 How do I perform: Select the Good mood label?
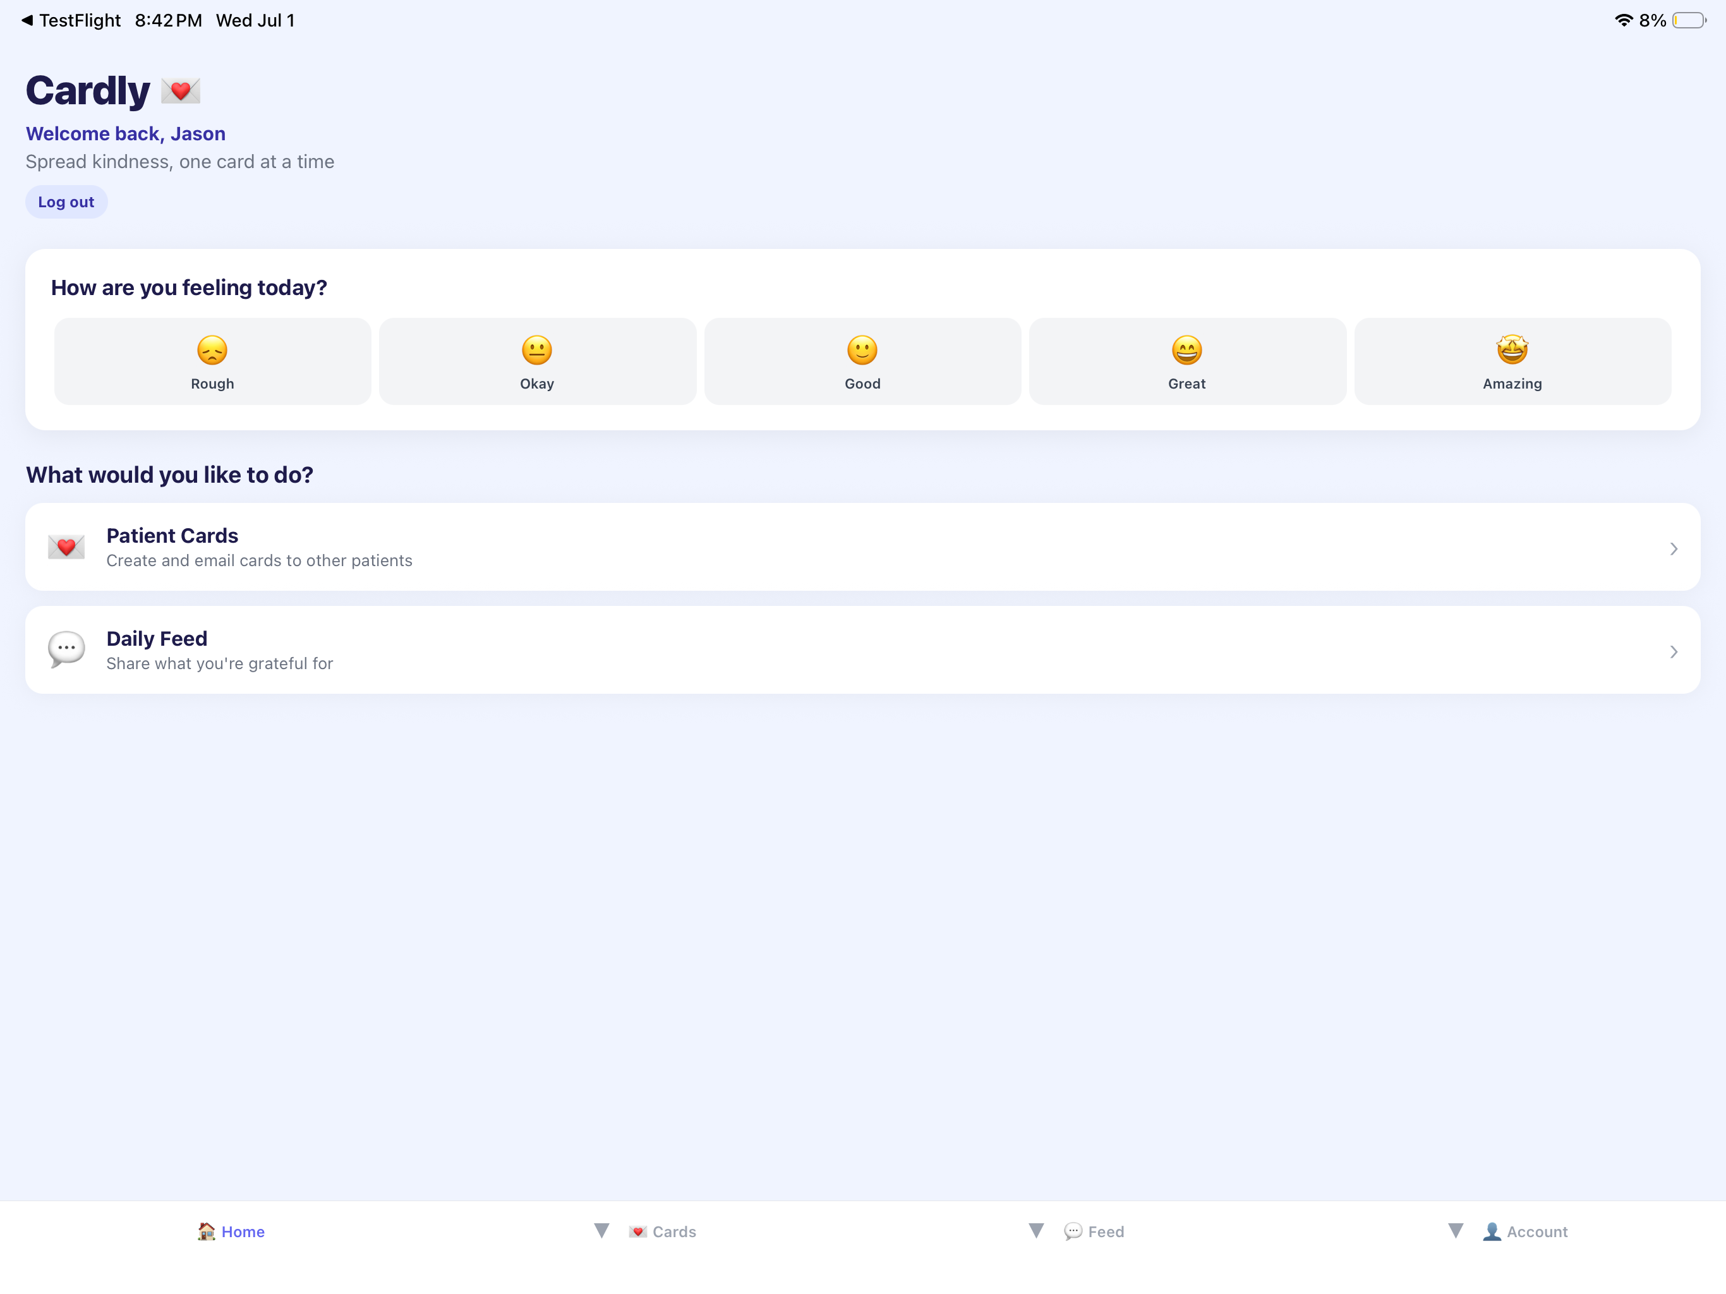click(862, 384)
